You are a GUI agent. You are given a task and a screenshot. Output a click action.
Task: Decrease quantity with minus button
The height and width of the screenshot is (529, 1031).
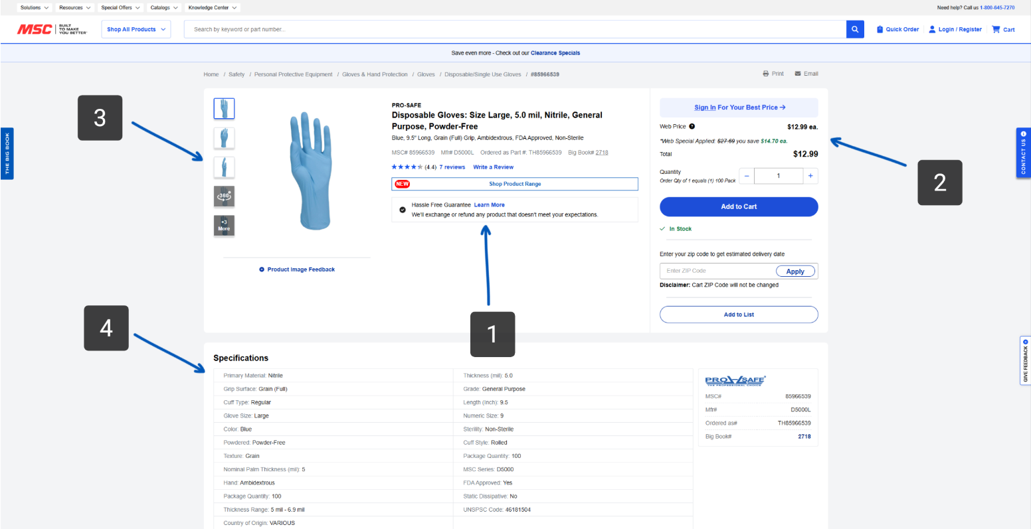pyautogui.click(x=747, y=176)
